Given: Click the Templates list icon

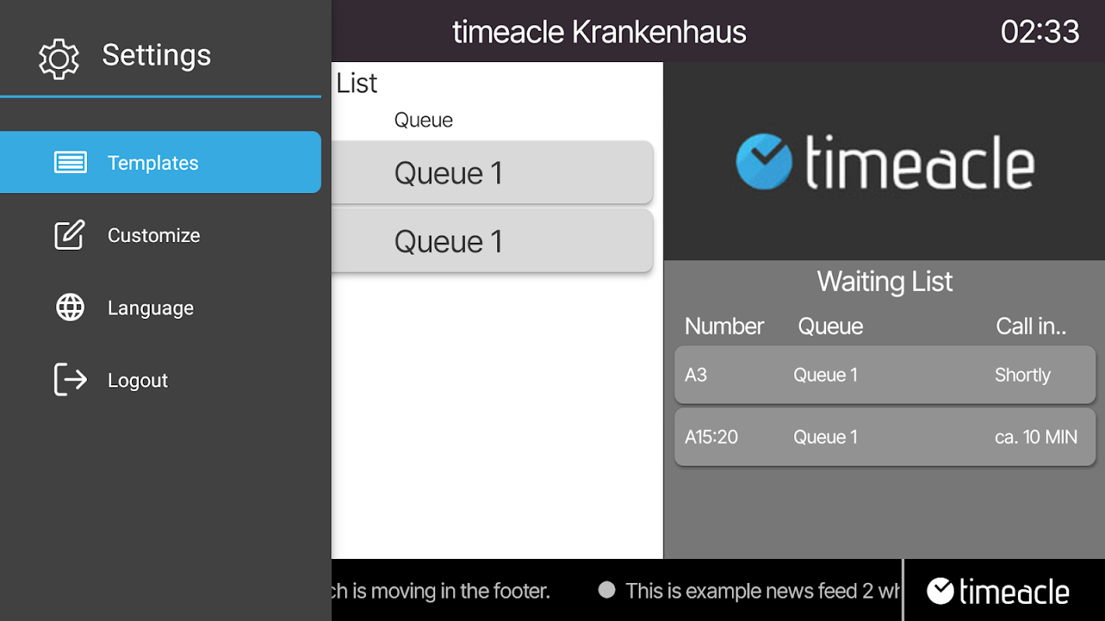Looking at the screenshot, I should (70, 162).
